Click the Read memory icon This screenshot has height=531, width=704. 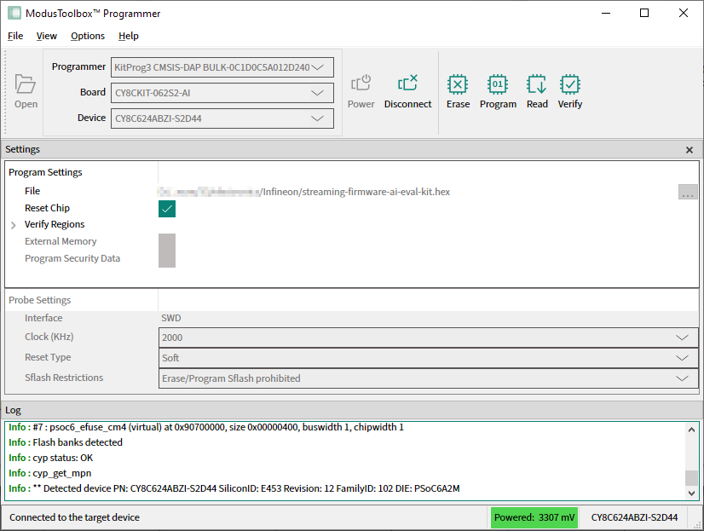pyautogui.click(x=537, y=85)
